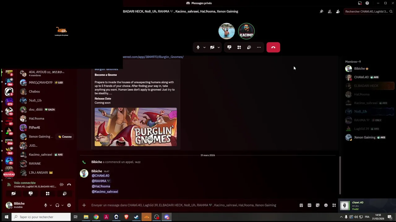The height and width of the screenshot is (222, 396).
Task: Open Windows notification center
Action: click(x=390, y=217)
